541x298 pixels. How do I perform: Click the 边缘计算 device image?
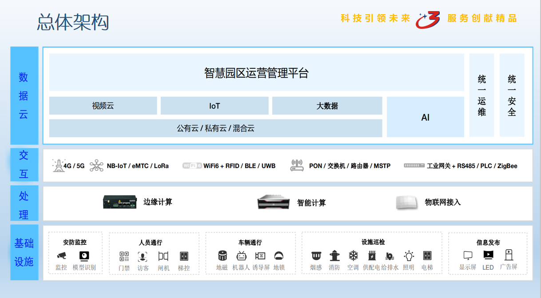[120, 202]
